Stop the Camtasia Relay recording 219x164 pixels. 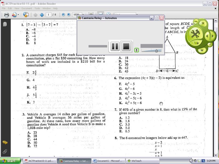[126, 46]
